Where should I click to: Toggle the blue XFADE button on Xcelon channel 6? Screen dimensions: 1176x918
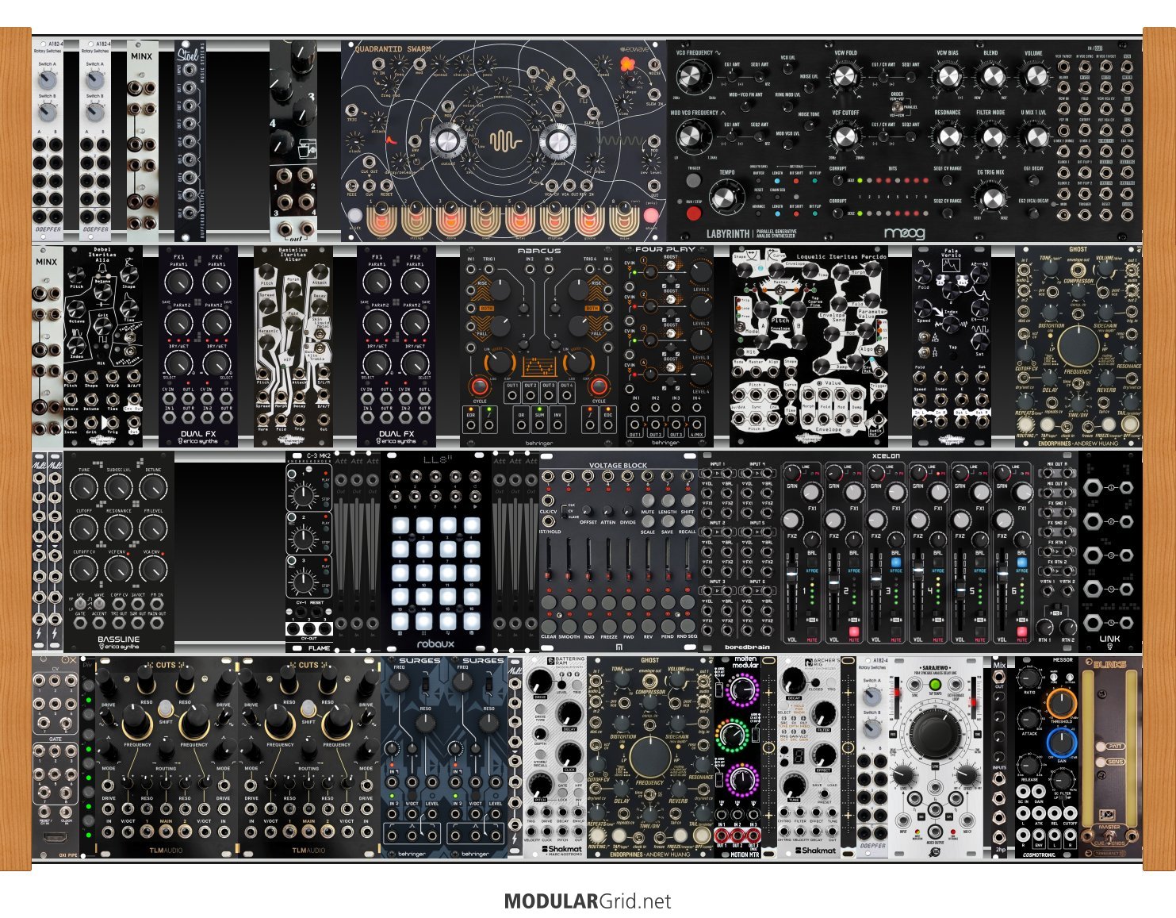point(1022,563)
